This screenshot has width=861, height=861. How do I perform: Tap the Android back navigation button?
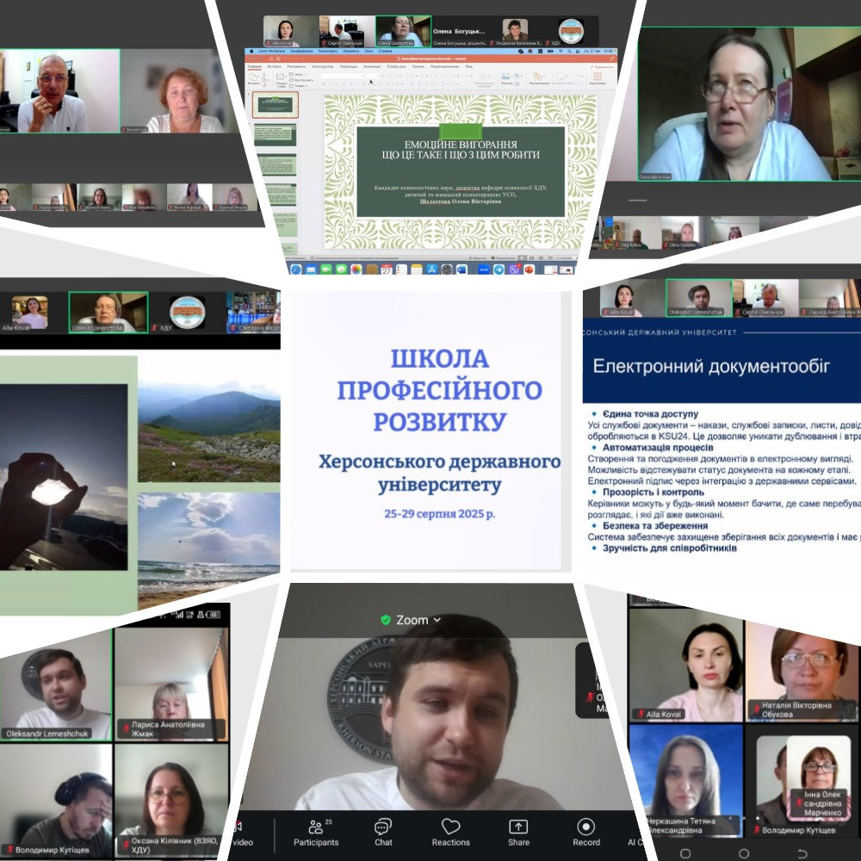tap(802, 853)
